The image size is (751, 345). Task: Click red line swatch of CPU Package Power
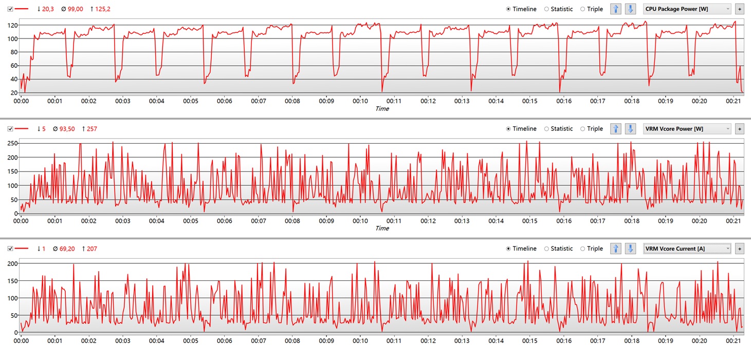[22, 9]
